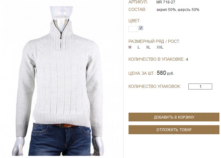Image resolution: width=221 pixels, height=158 pixels.
Task: Choose size XXL
Action: point(160,47)
